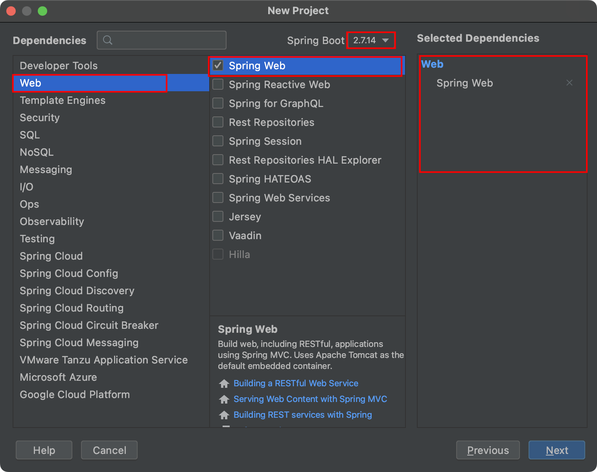Open the Spring Boot version dropdown
The width and height of the screenshot is (597, 472).
pos(371,40)
